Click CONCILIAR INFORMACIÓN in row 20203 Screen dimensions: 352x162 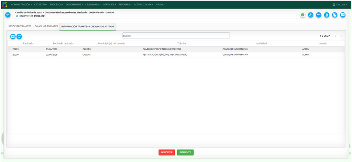click(235, 49)
